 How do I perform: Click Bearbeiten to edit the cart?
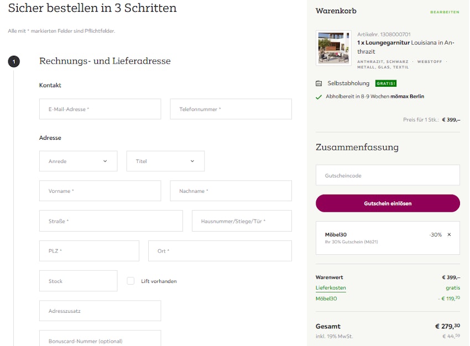pos(445,12)
